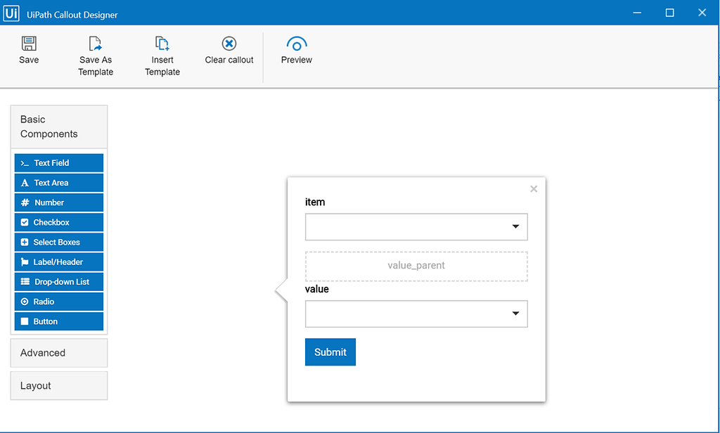Select the Radio component in the sidebar
The height and width of the screenshot is (433, 720).
(59, 302)
